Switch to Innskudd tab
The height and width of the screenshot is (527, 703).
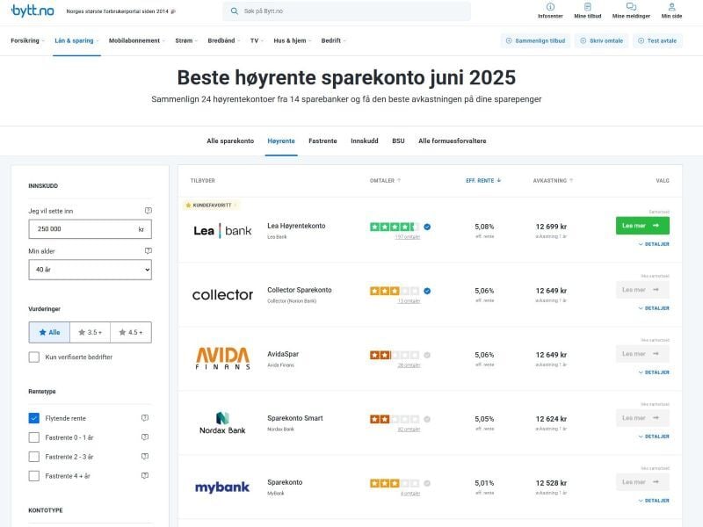365,141
